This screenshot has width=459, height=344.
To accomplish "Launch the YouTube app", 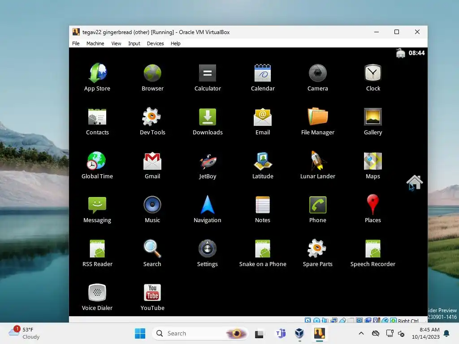I will tap(152, 297).
